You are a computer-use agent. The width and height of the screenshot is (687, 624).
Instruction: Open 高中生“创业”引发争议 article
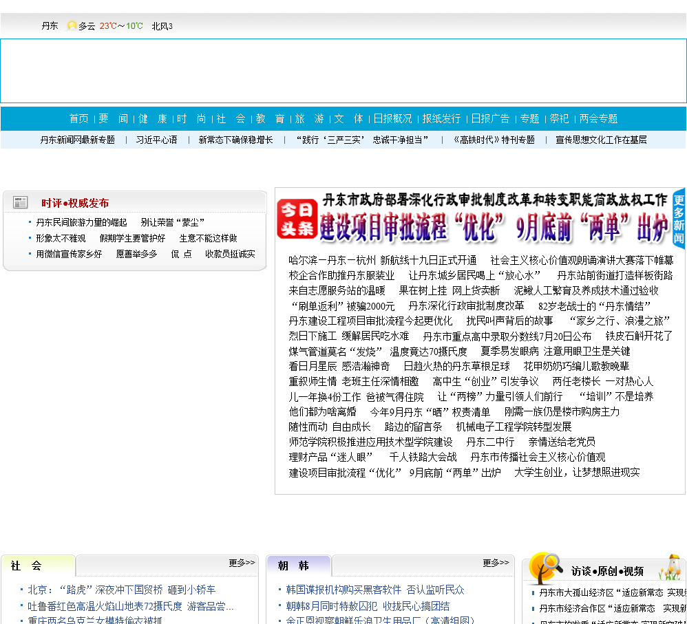point(485,382)
